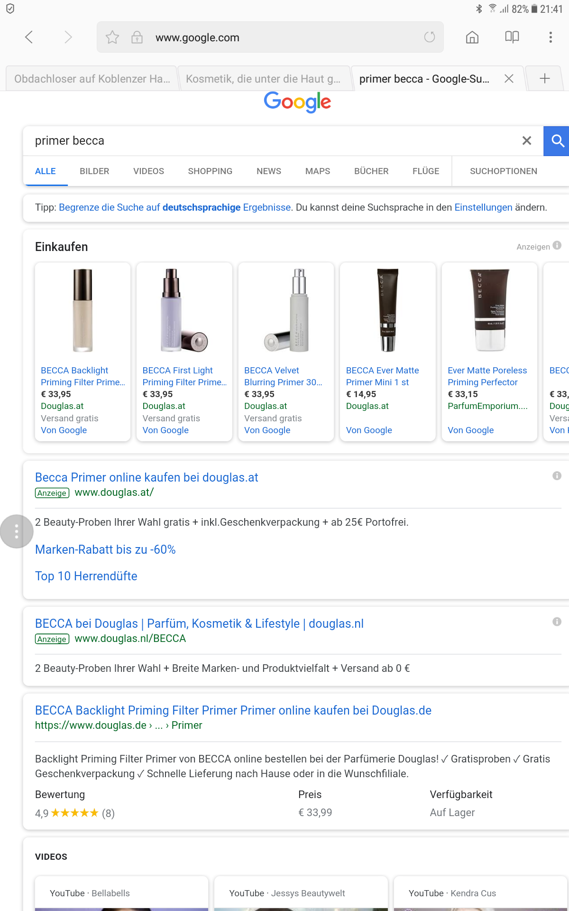Open BECCA Ever Matte Primer Mini image

click(x=388, y=311)
